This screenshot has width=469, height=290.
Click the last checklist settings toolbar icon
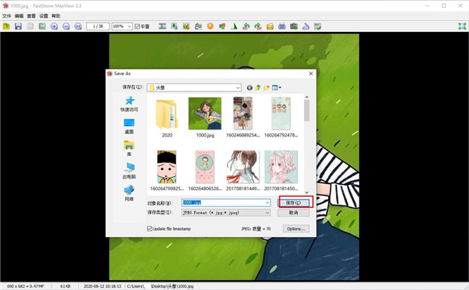pyautogui.click(x=318, y=27)
